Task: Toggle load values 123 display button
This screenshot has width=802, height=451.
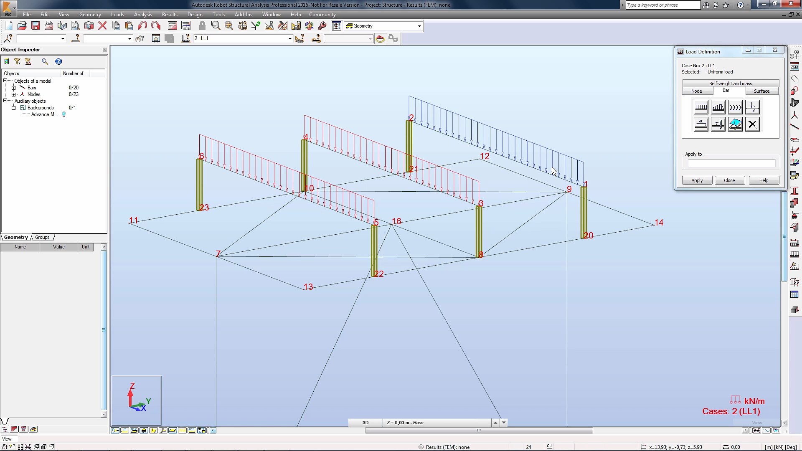Action: [x=192, y=430]
